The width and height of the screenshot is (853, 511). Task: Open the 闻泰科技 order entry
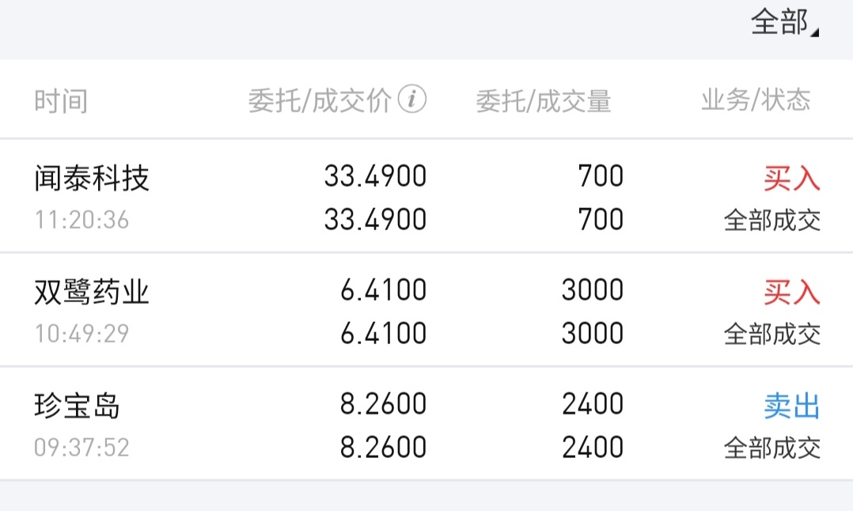tap(92, 178)
